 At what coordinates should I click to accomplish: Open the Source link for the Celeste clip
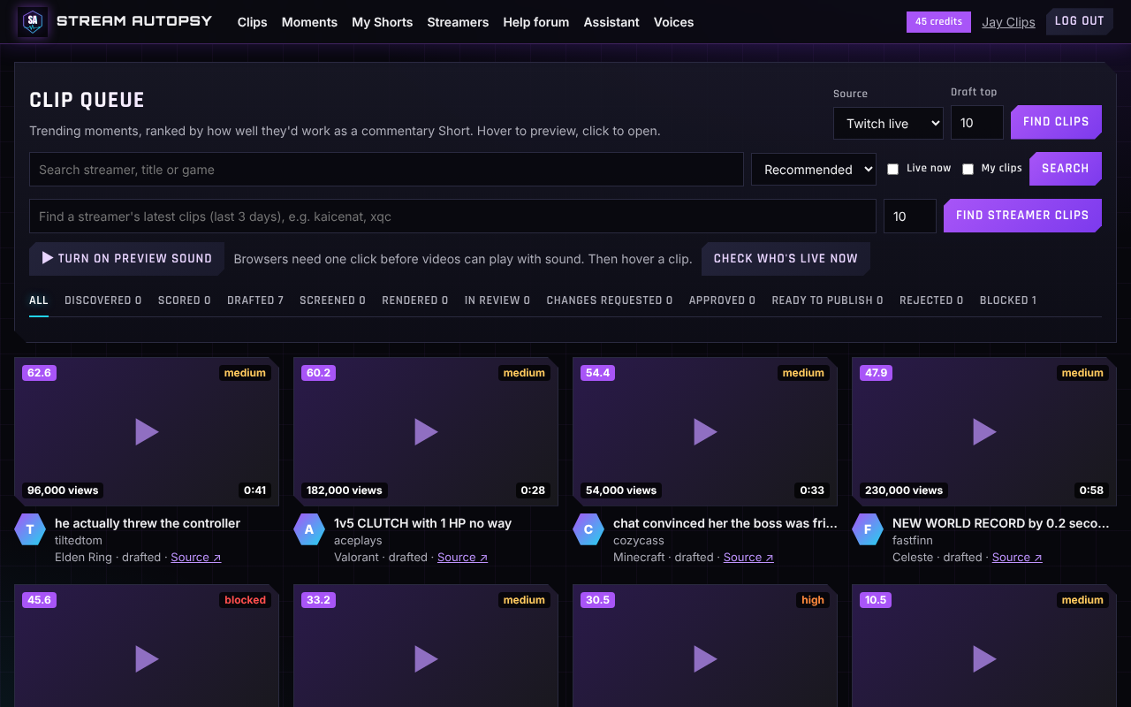(1017, 557)
